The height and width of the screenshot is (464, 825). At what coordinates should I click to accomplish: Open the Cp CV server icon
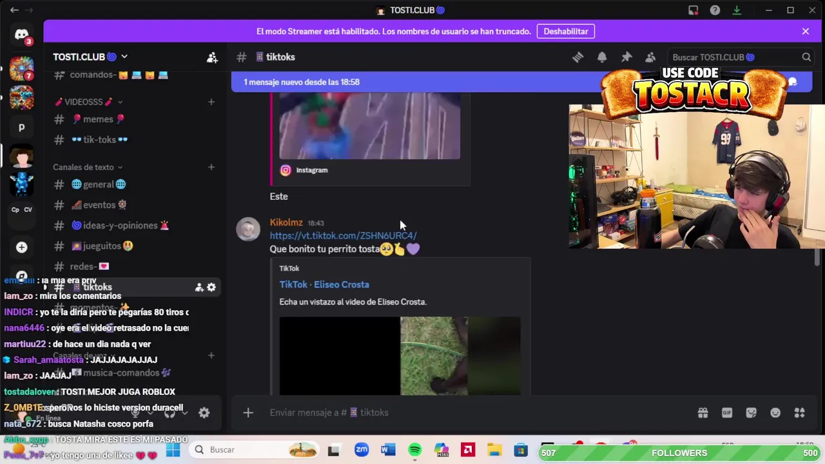tap(22, 209)
